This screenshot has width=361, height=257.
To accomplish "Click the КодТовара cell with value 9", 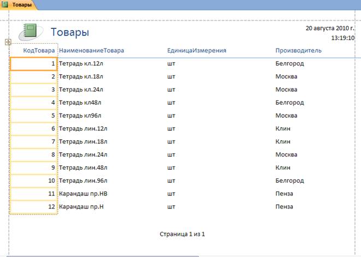I will 34,168.
